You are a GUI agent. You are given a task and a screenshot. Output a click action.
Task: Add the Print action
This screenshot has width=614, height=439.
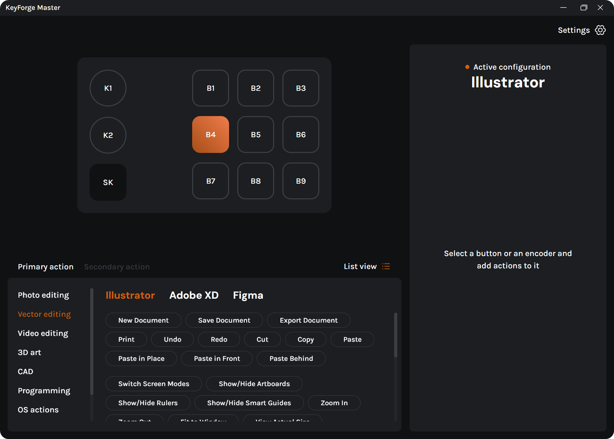[x=126, y=339]
